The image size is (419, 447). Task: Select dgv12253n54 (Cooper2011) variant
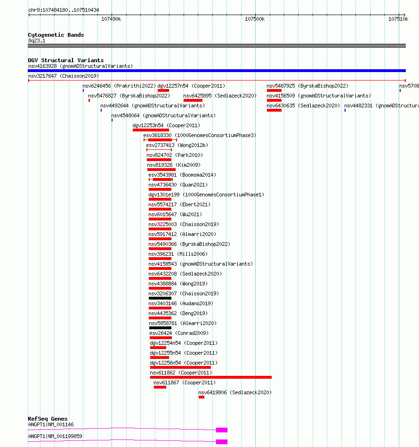pos(166,125)
